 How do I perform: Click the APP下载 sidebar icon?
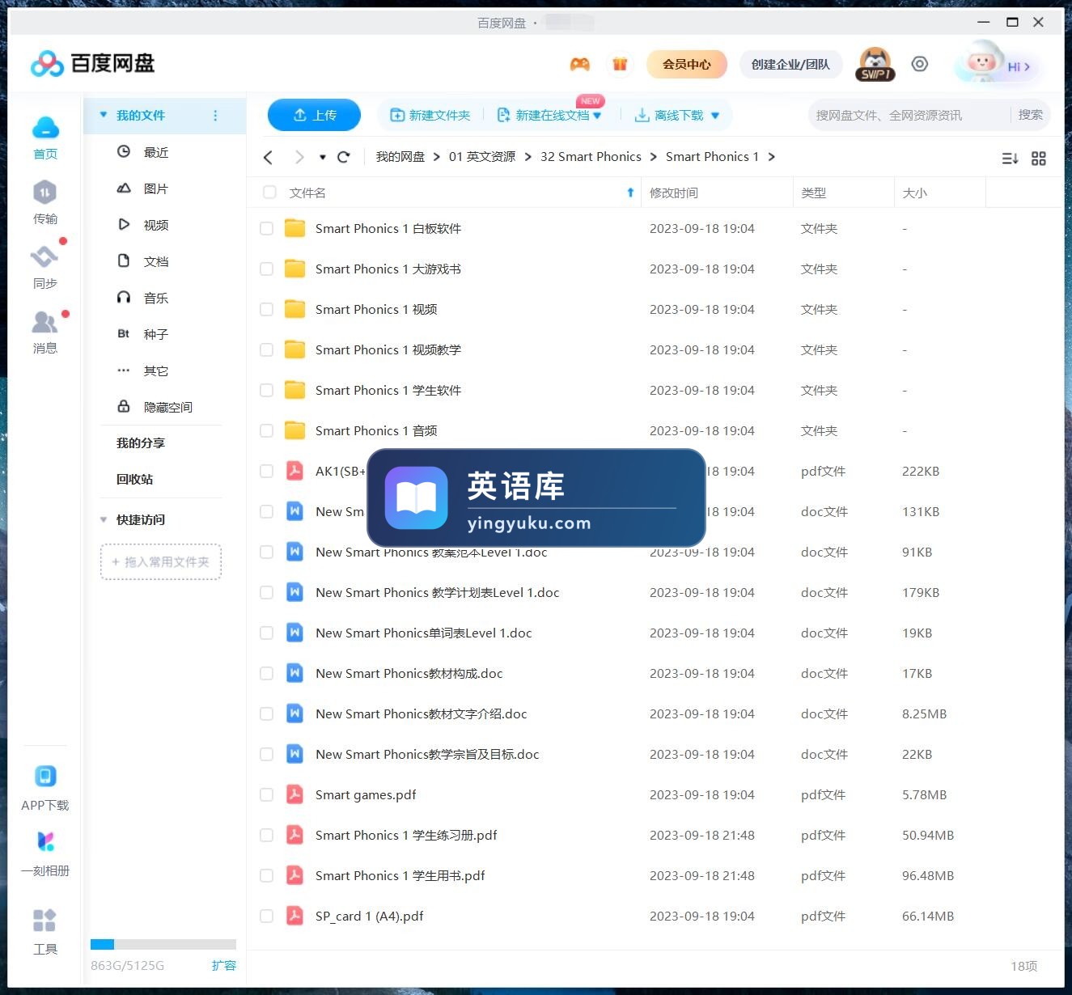point(45,777)
